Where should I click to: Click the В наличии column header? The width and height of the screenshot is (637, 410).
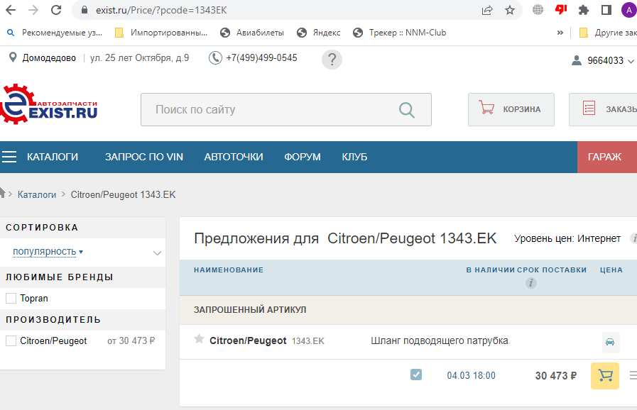point(490,270)
